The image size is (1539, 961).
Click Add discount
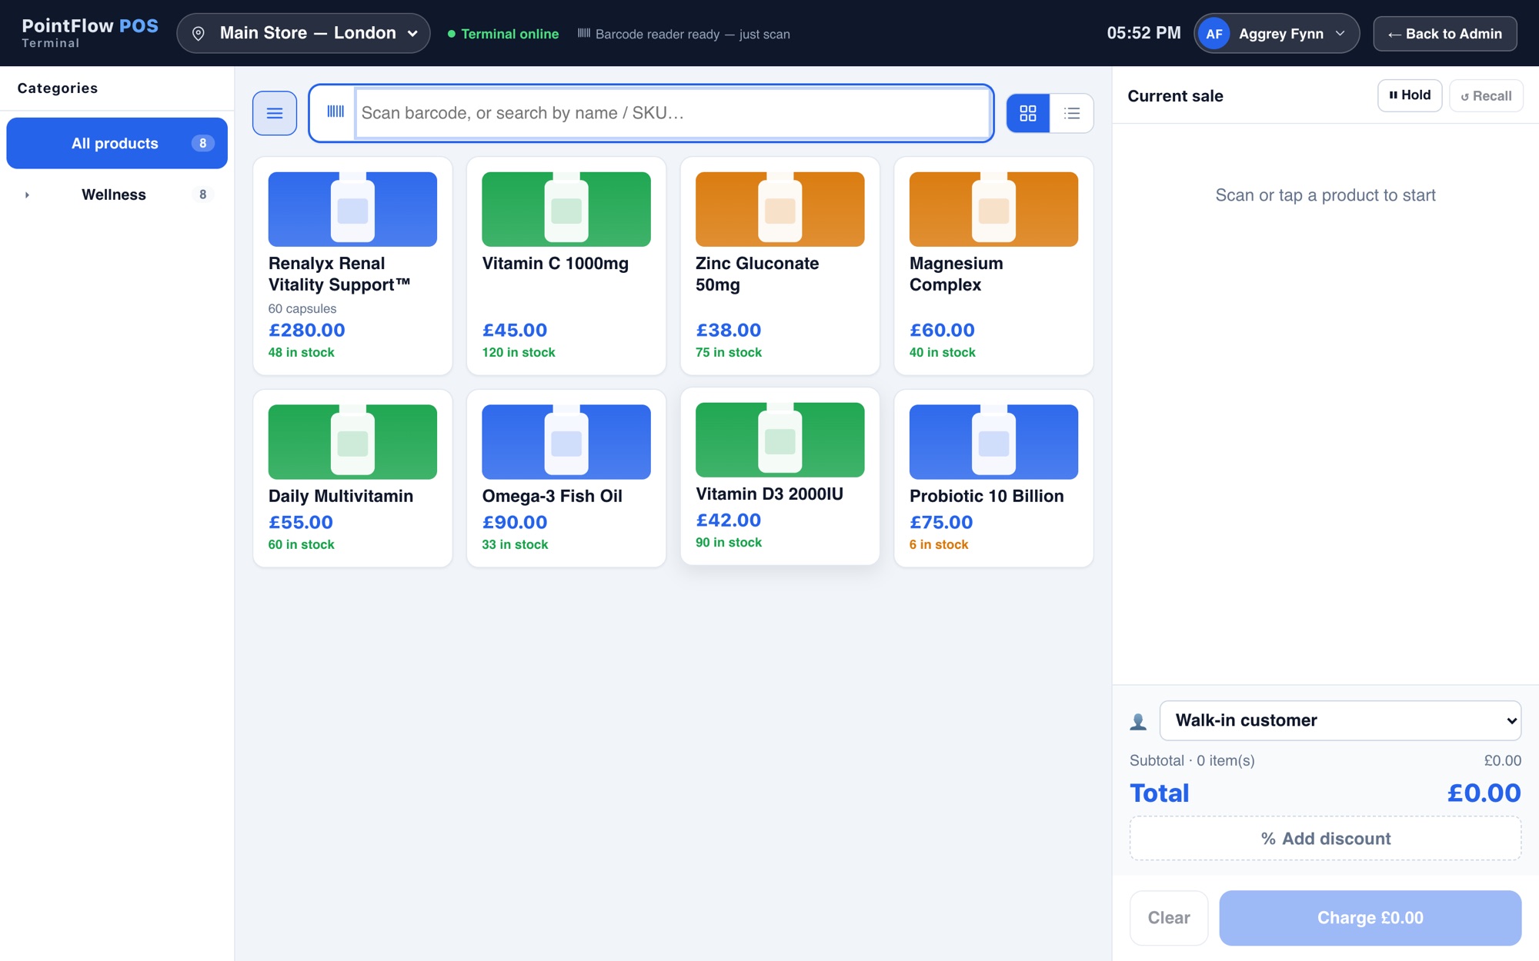coord(1325,839)
